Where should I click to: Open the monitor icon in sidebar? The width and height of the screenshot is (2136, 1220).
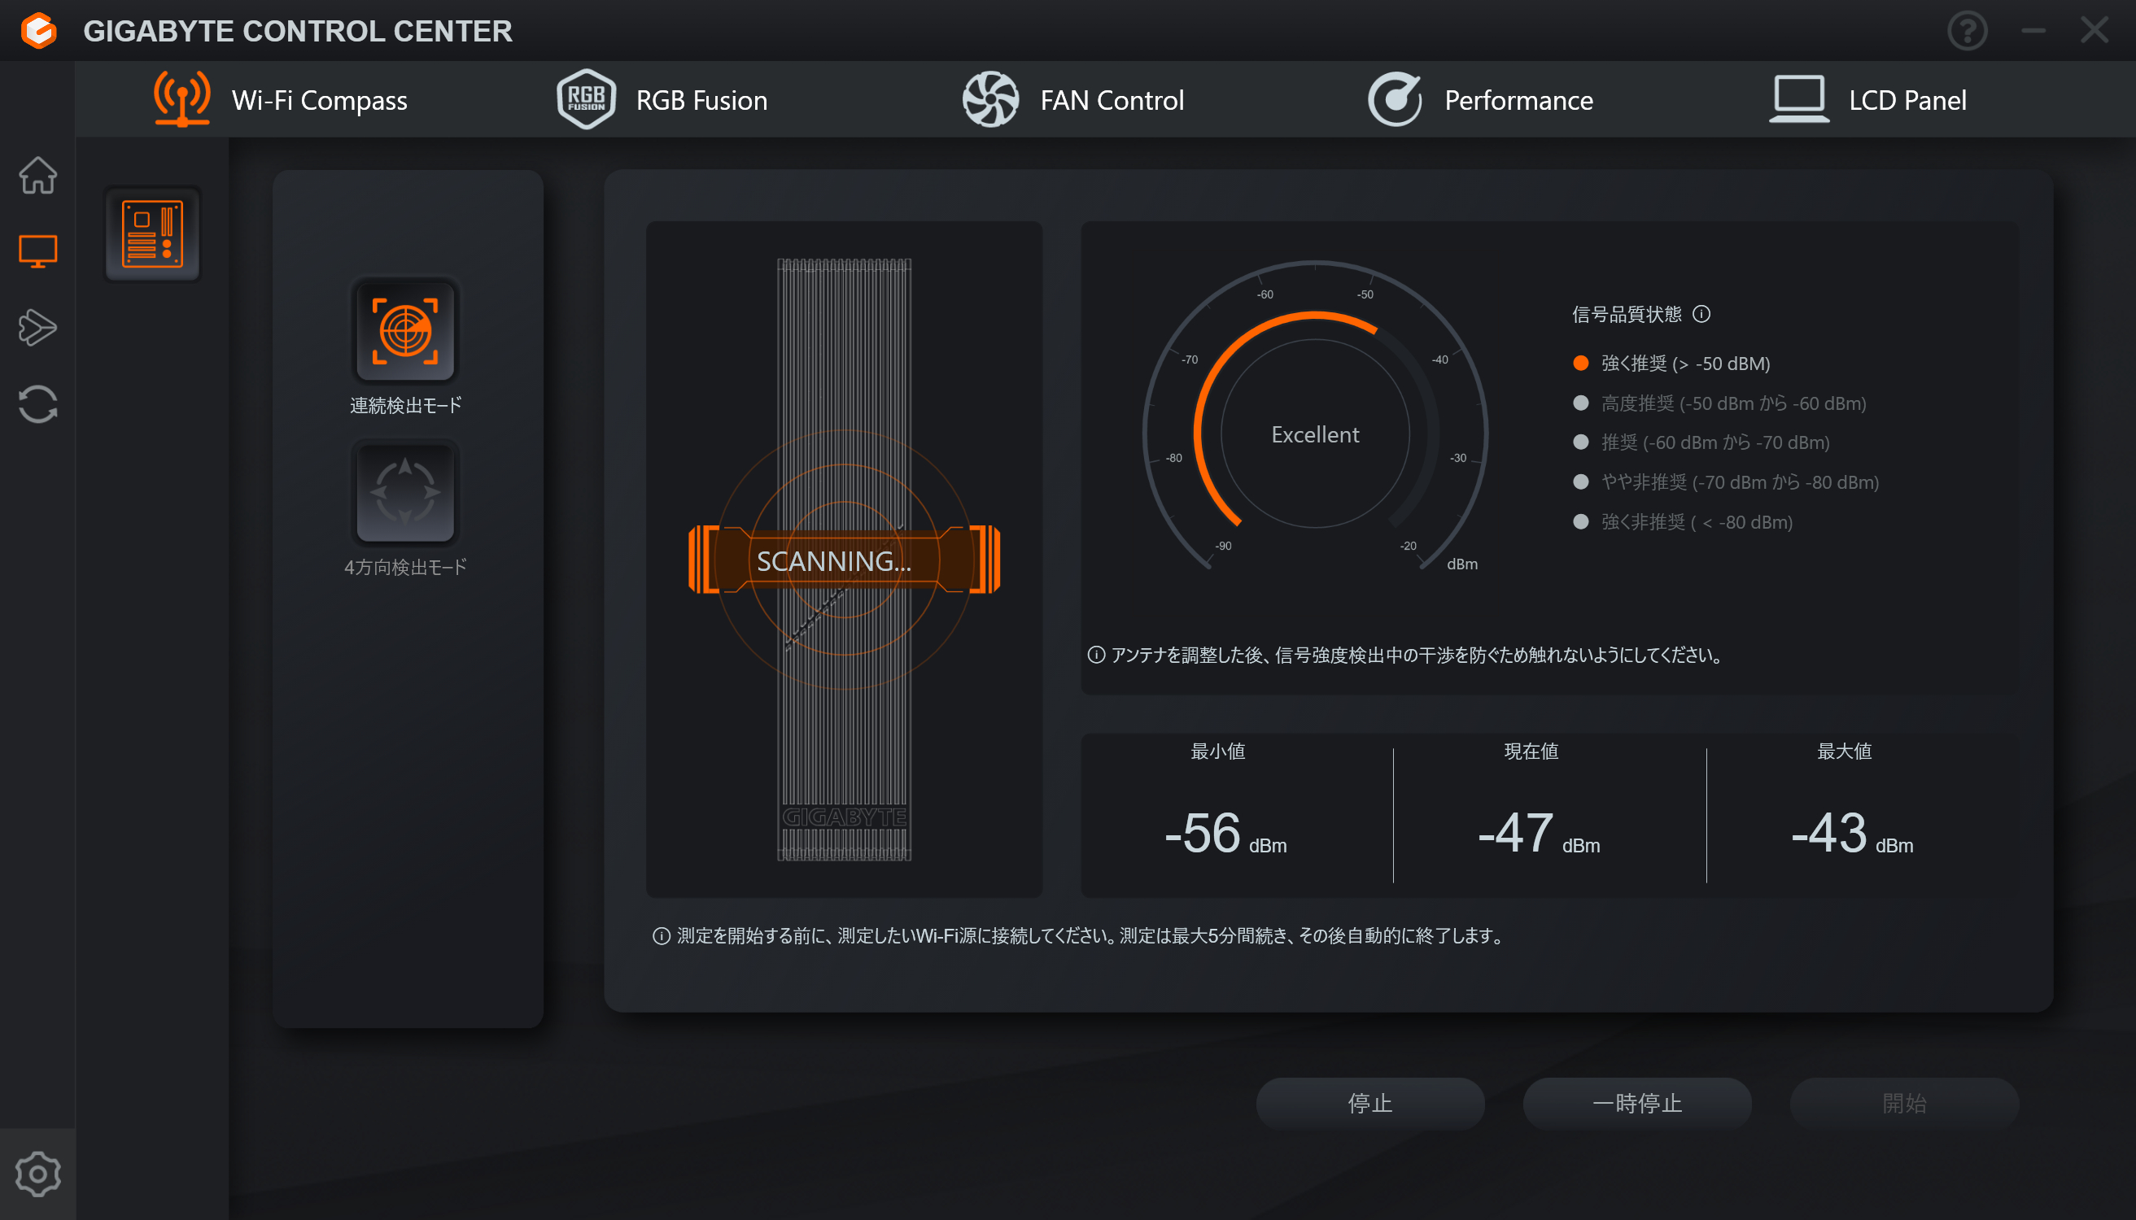click(x=37, y=251)
